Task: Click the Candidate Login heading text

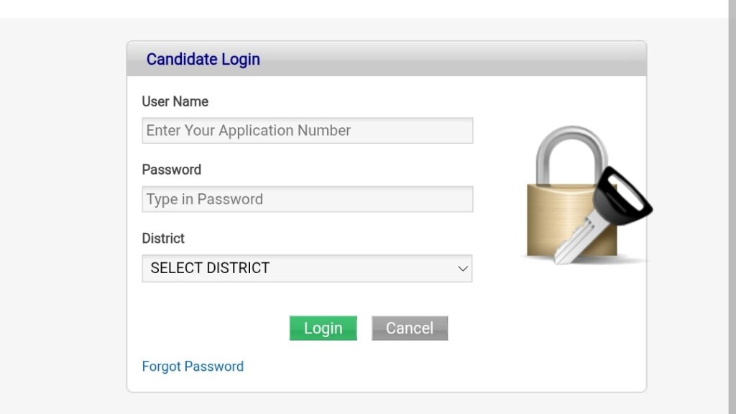Action: (x=203, y=59)
